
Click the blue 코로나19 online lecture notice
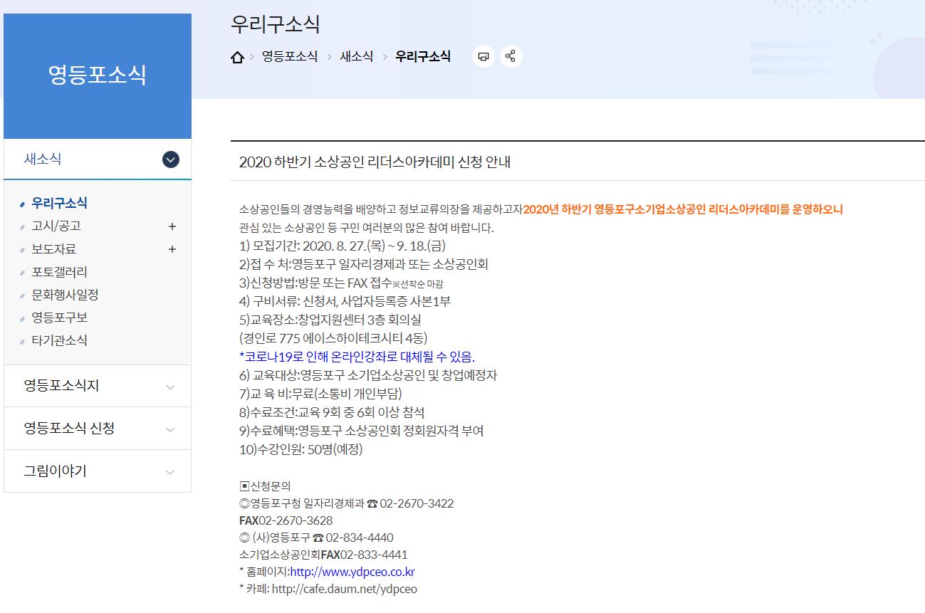357,356
